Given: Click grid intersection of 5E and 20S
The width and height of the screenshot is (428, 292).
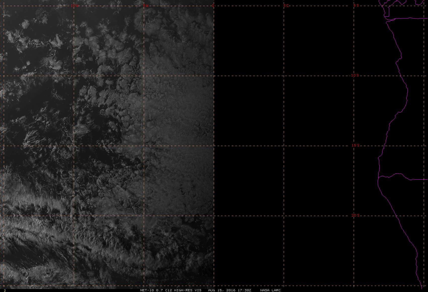Looking at the screenshot, I should pos(284,216).
